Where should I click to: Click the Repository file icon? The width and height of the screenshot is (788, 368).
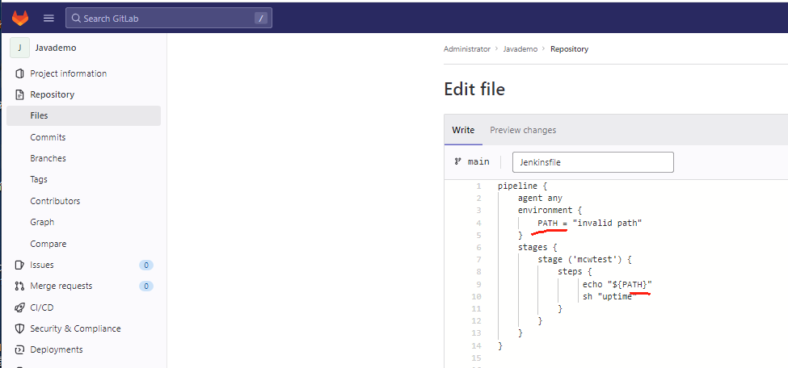19,94
